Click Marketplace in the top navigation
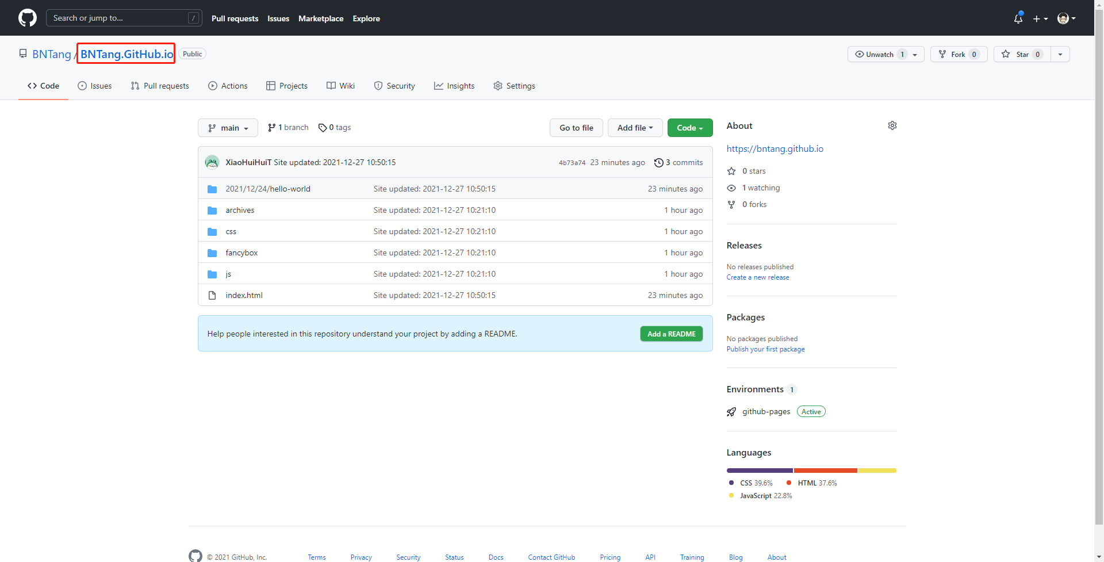Viewport: 1104px width, 562px height. (321, 18)
